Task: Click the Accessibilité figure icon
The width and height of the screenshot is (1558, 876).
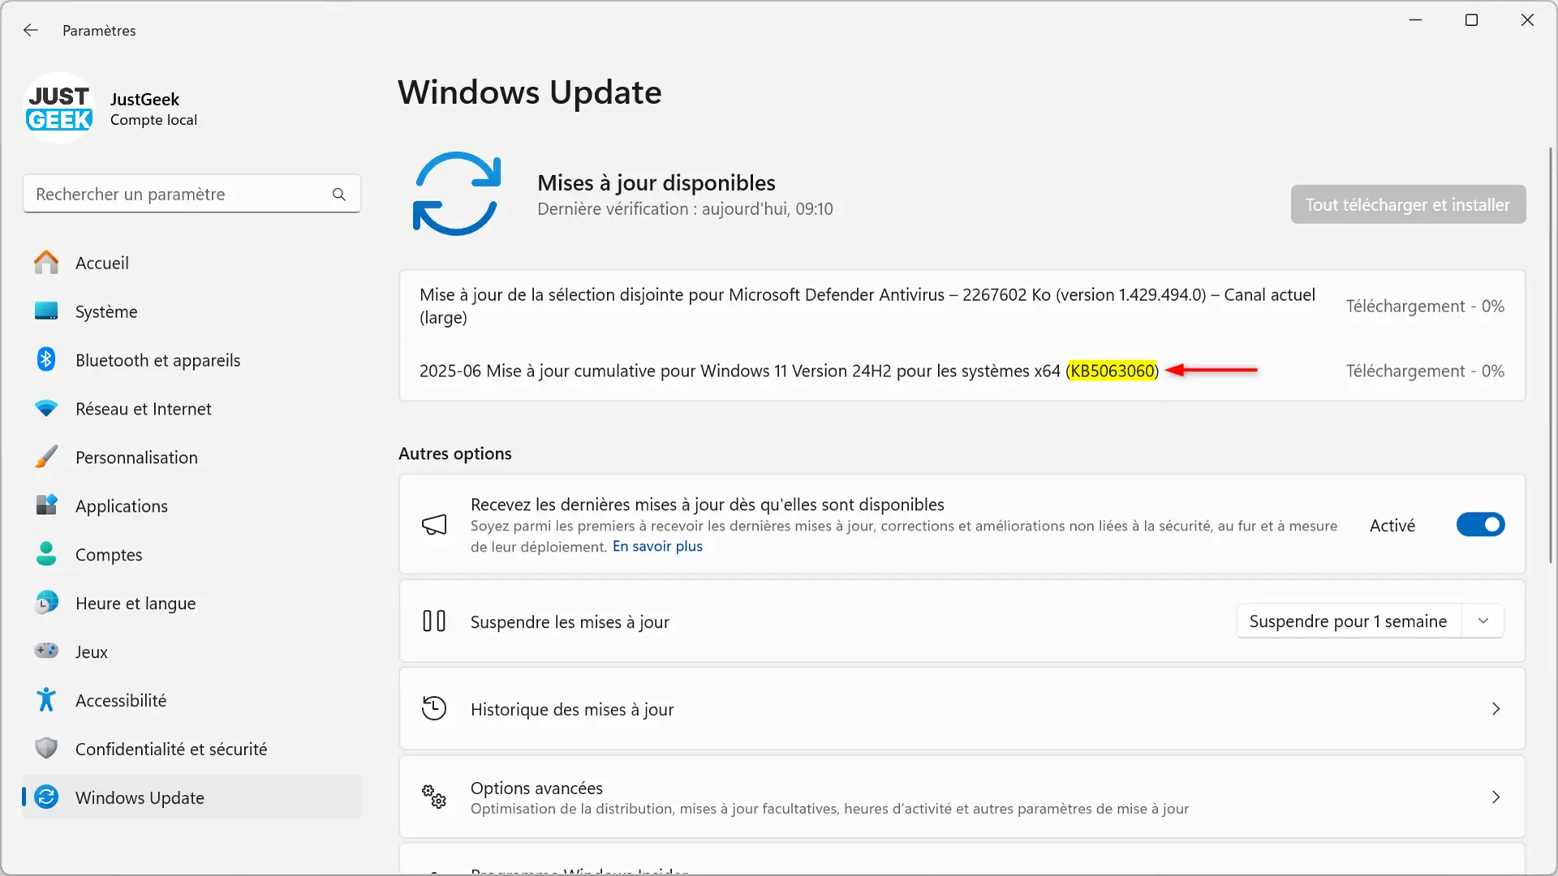Action: tap(46, 699)
